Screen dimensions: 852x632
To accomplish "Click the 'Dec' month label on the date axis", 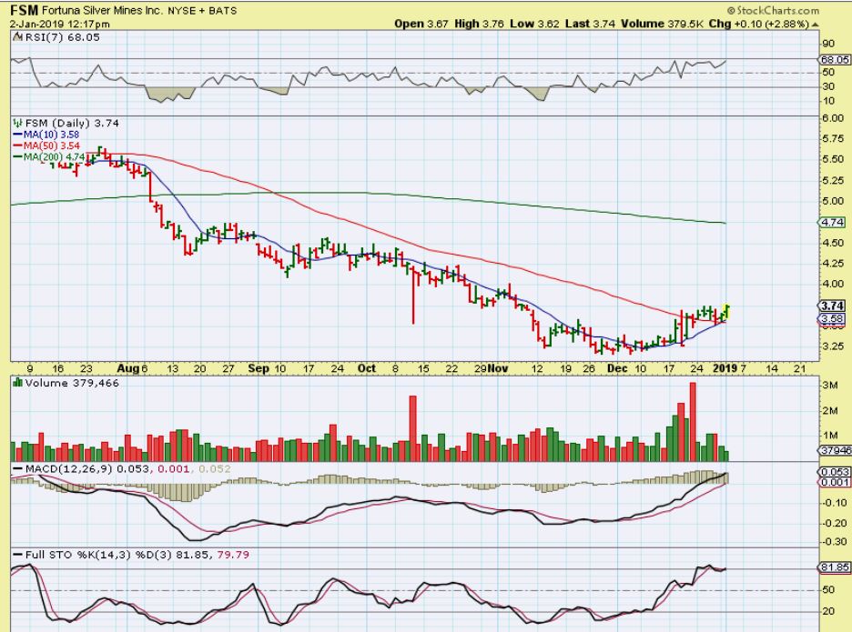I will pyautogui.click(x=617, y=368).
